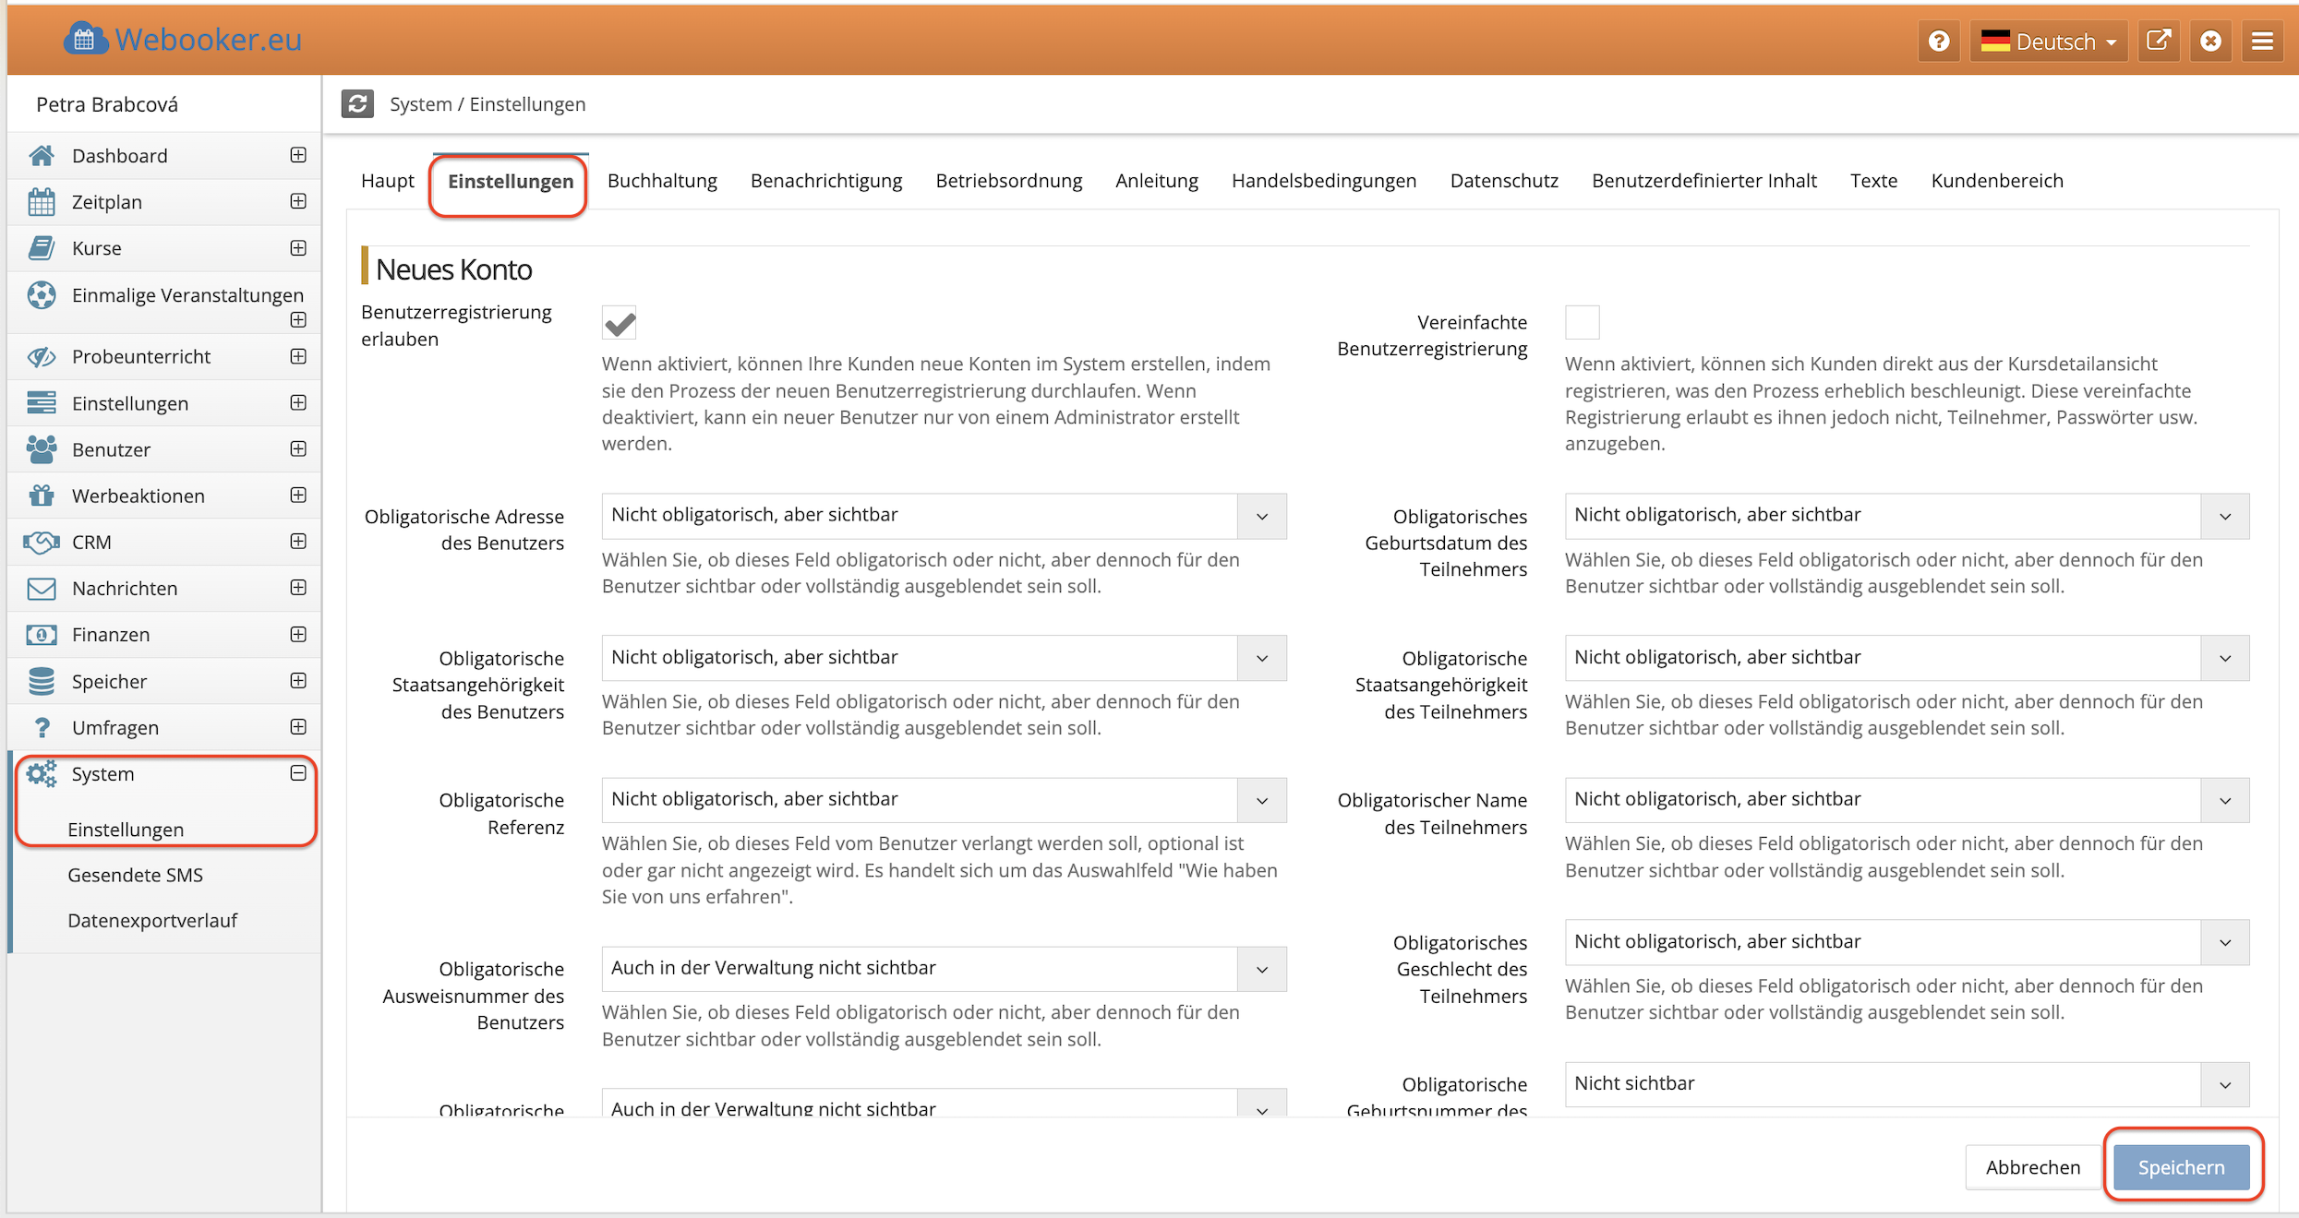Expand the Finanzen sidebar section
This screenshot has width=2299, height=1218.
point(298,635)
